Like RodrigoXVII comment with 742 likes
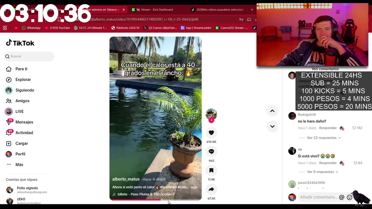 click(x=354, y=128)
